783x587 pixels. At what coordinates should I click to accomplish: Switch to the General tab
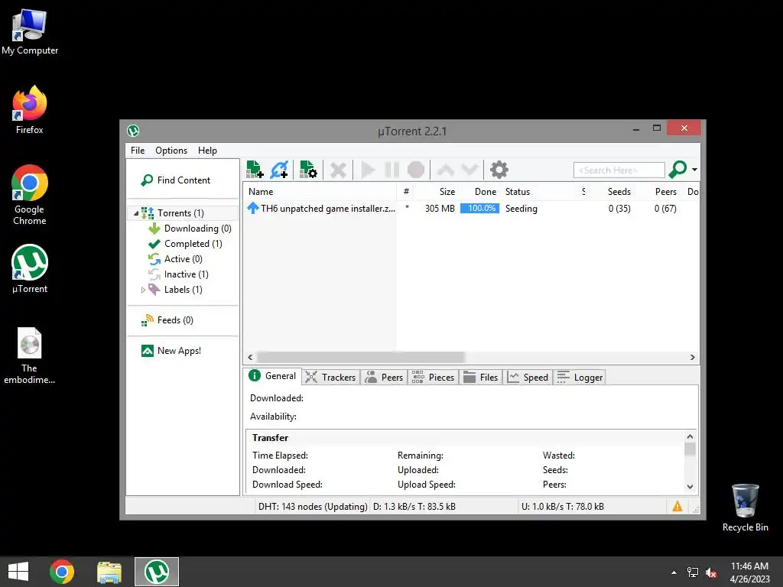(273, 376)
